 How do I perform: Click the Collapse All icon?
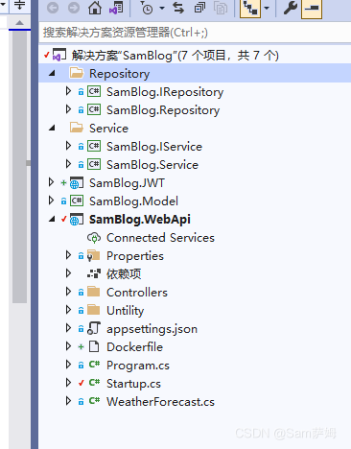point(199,8)
